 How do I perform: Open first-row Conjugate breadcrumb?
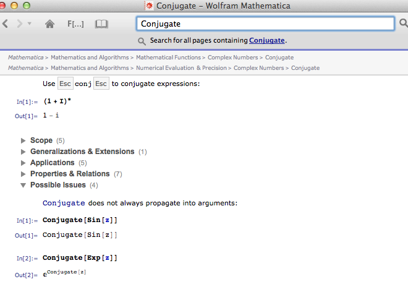click(x=279, y=58)
